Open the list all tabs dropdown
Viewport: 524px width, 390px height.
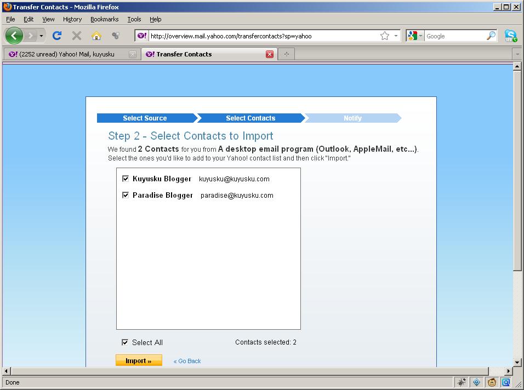click(517, 54)
